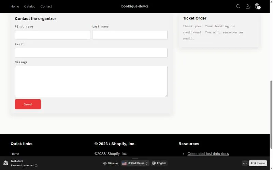Click the © 2023 / Shopify, Inc. heading
The width and height of the screenshot is (273, 170).
pyautogui.click(x=115, y=144)
